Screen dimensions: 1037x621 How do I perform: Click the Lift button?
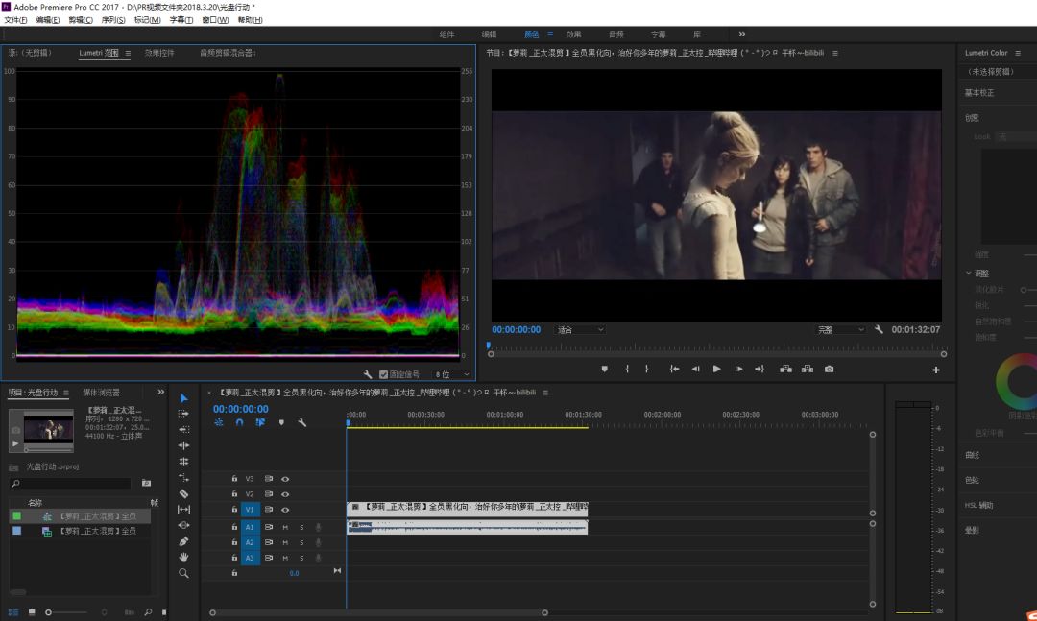tap(785, 369)
